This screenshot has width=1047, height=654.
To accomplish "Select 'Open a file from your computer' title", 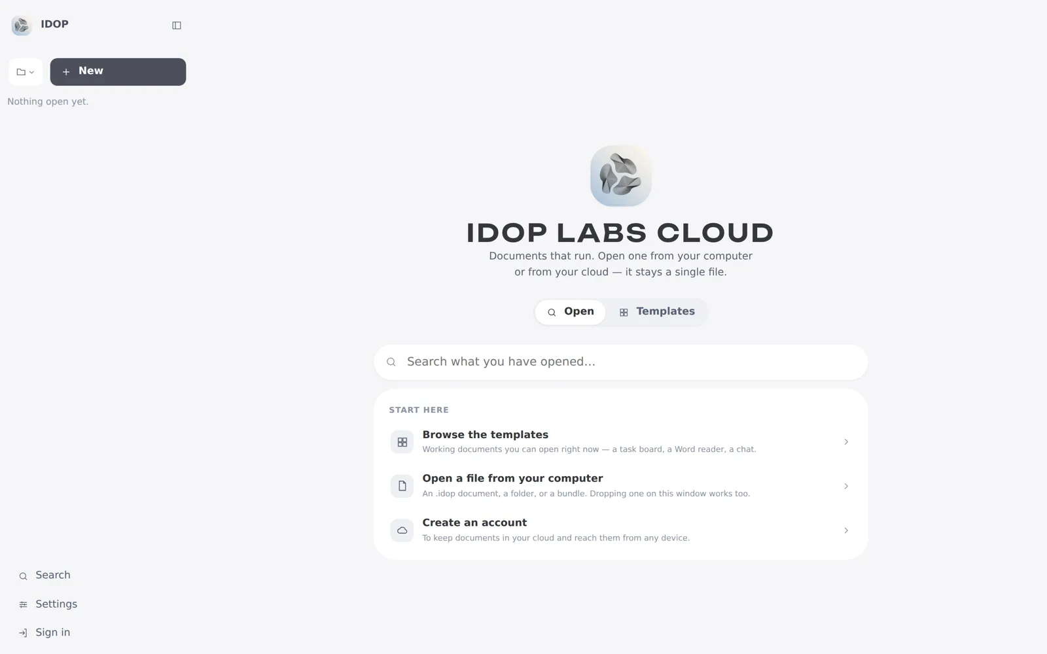I will click(x=512, y=479).
